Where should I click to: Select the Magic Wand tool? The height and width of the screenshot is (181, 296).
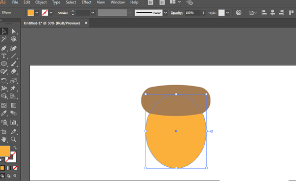pos(4,39)
